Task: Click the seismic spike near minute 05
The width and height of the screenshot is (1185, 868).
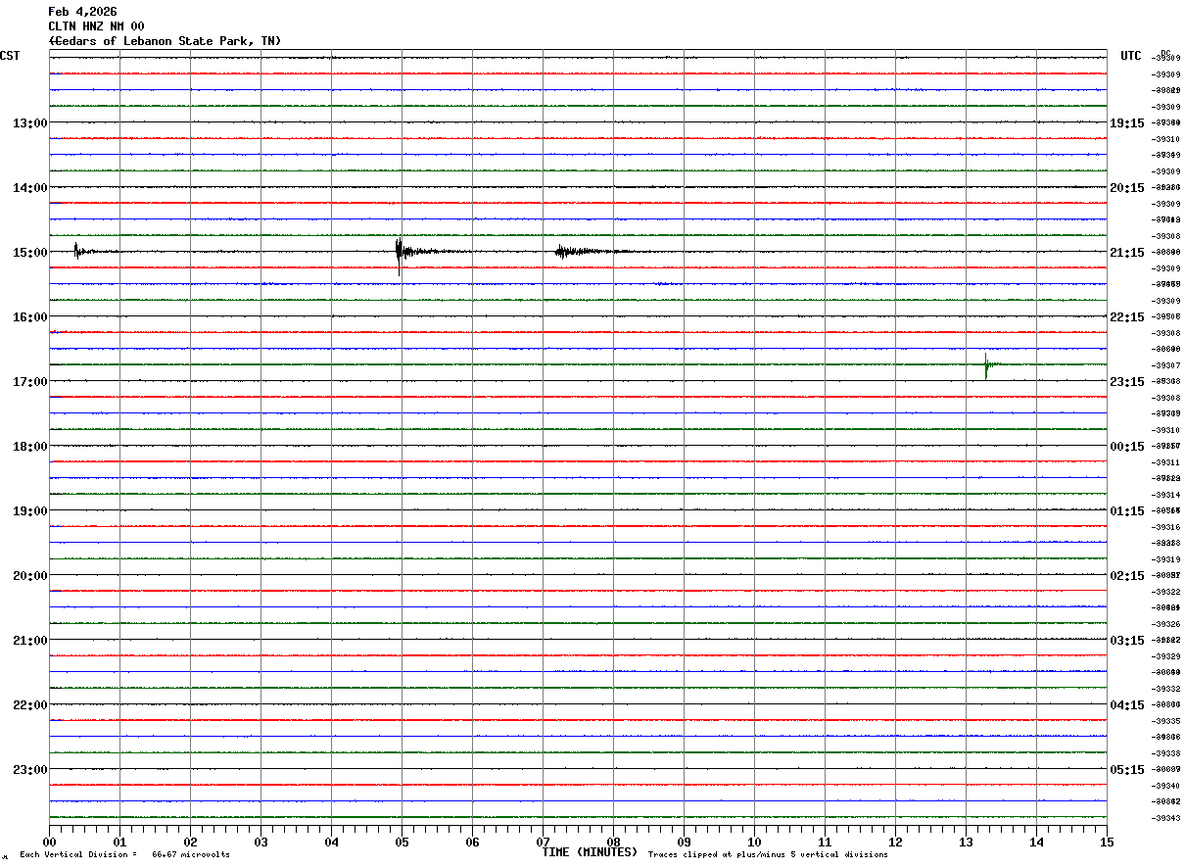Action: tap(399, 254)
